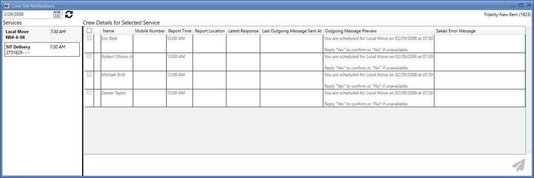Toggle the select-all checkbox in header

click(x=89, y=31)
